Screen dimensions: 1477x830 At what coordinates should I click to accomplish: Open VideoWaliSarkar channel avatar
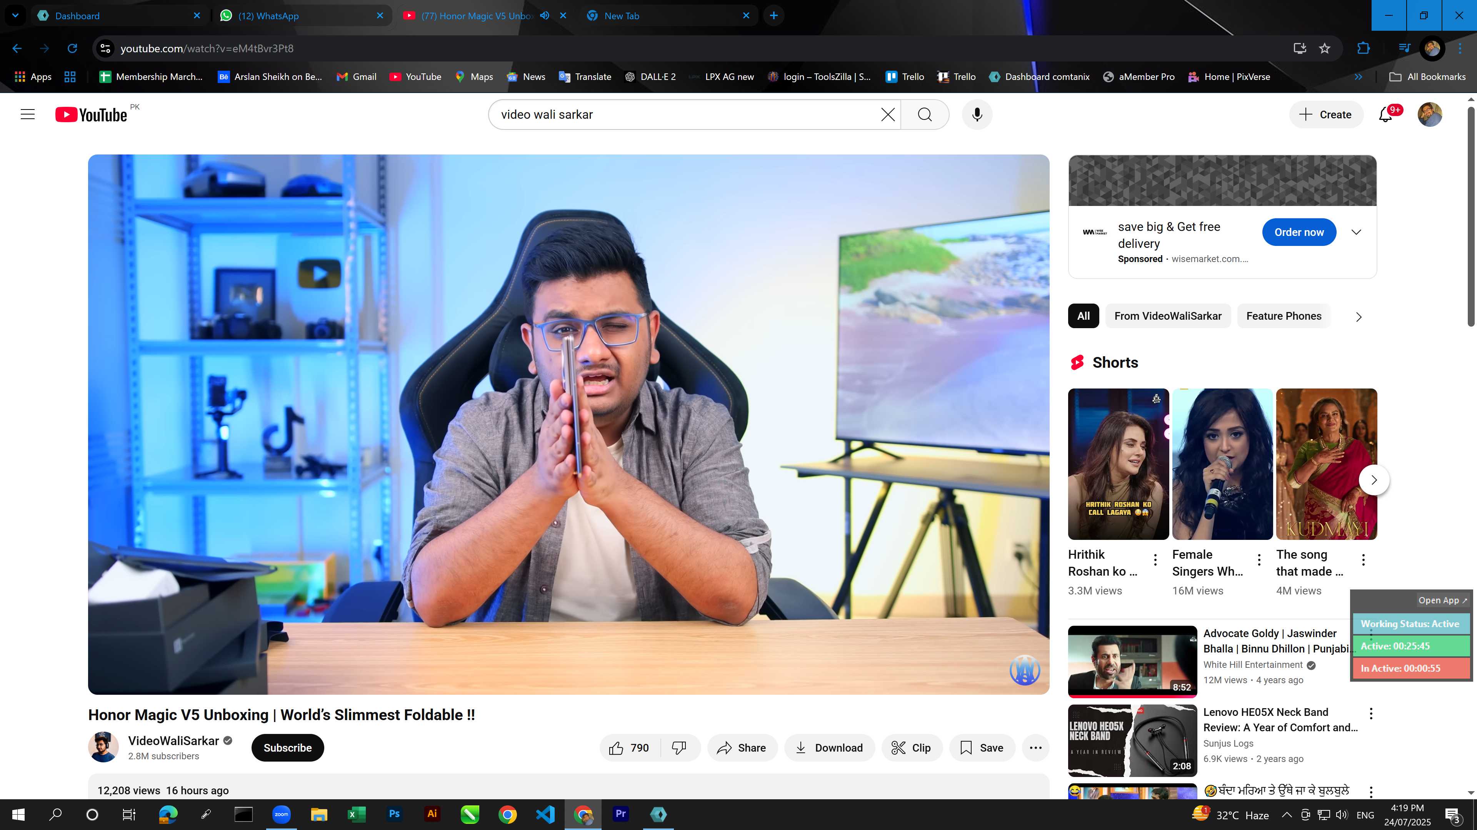click(103, 747)
